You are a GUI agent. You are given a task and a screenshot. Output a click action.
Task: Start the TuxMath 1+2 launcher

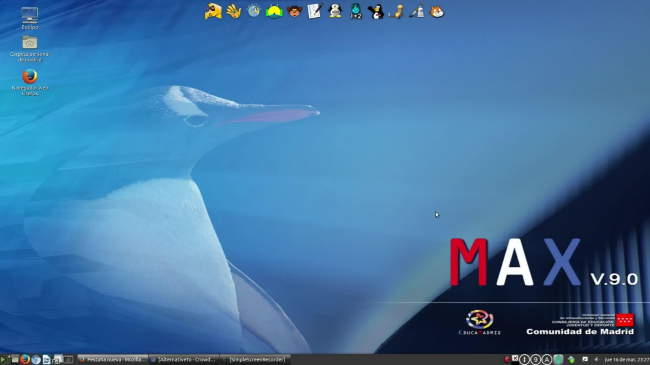[355, 12]
